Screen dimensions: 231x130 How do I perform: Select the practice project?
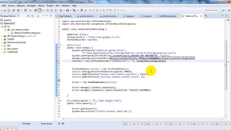click(8, 20)
